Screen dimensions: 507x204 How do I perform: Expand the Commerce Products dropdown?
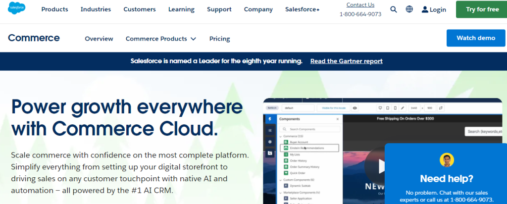[161, 39]
